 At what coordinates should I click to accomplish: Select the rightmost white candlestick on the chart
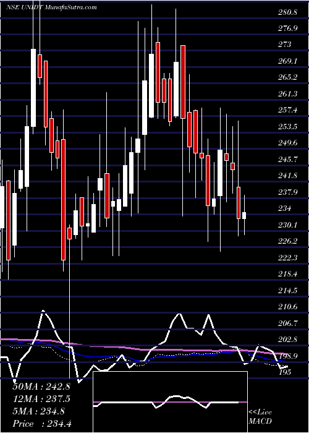(244, 216)
